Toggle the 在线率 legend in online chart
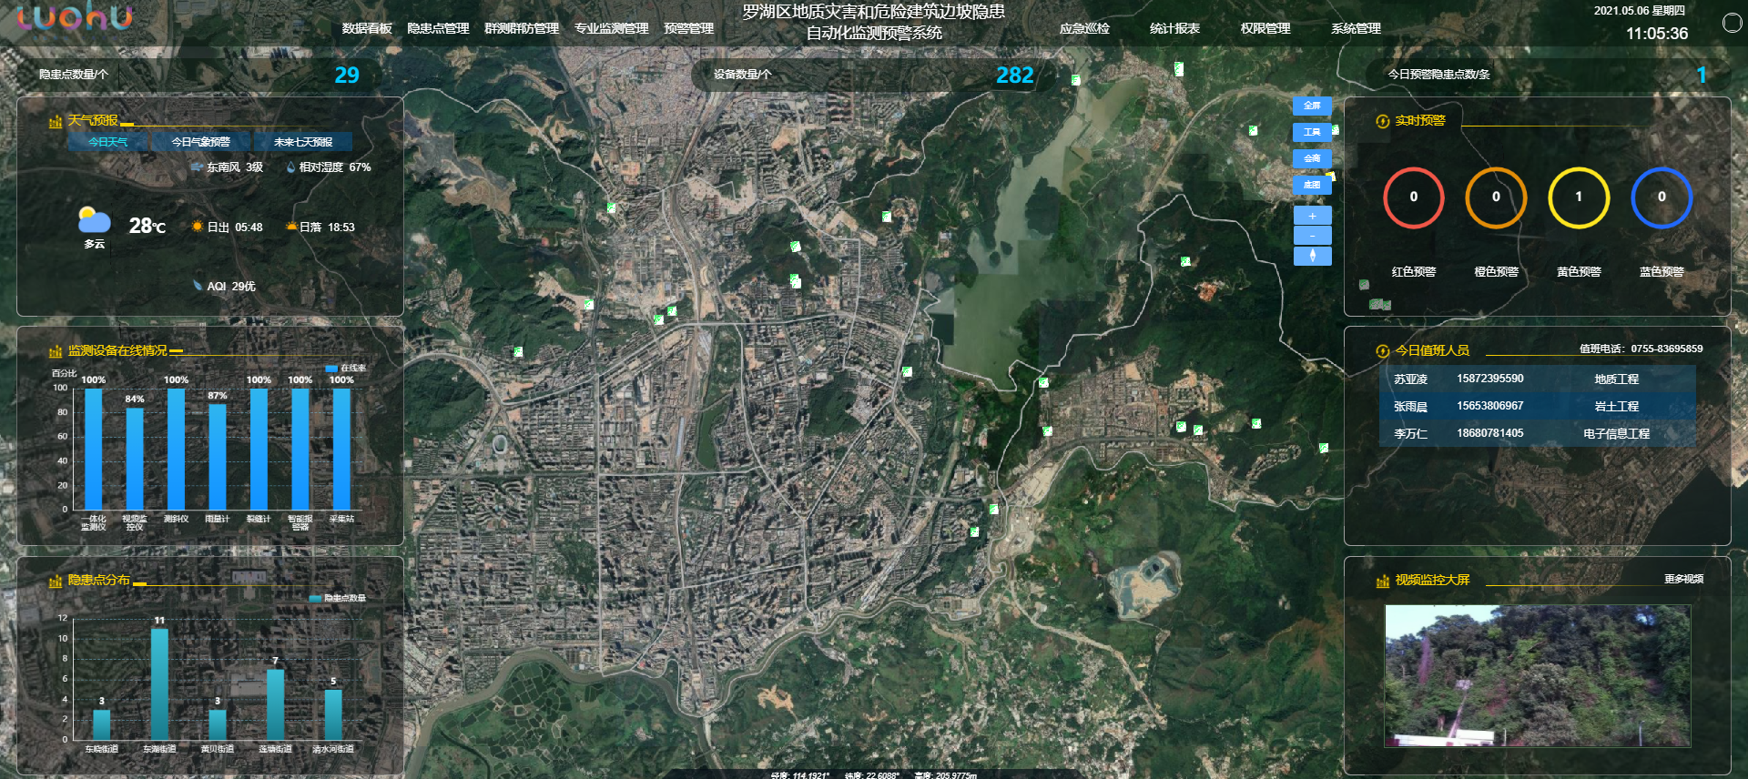Image resolution: width=1748 pixels, height=779 pixels. point(346,369)
